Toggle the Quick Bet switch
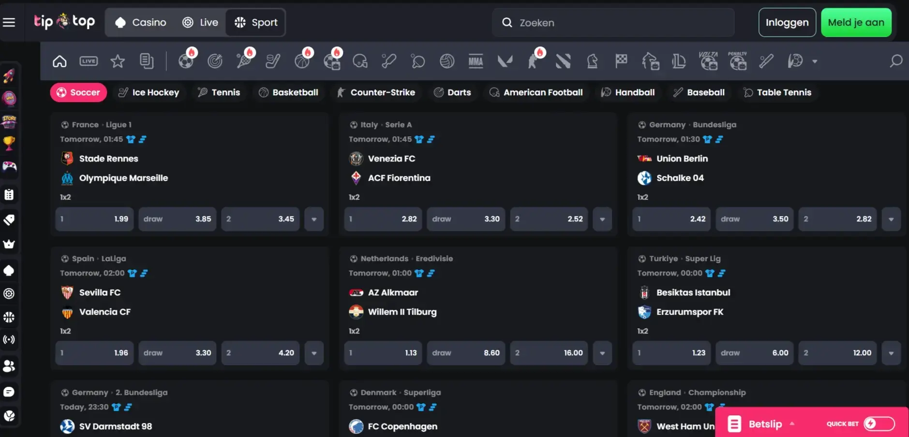Image resolution: width=909 pixels, height=437 pixels. pos(879,423)
